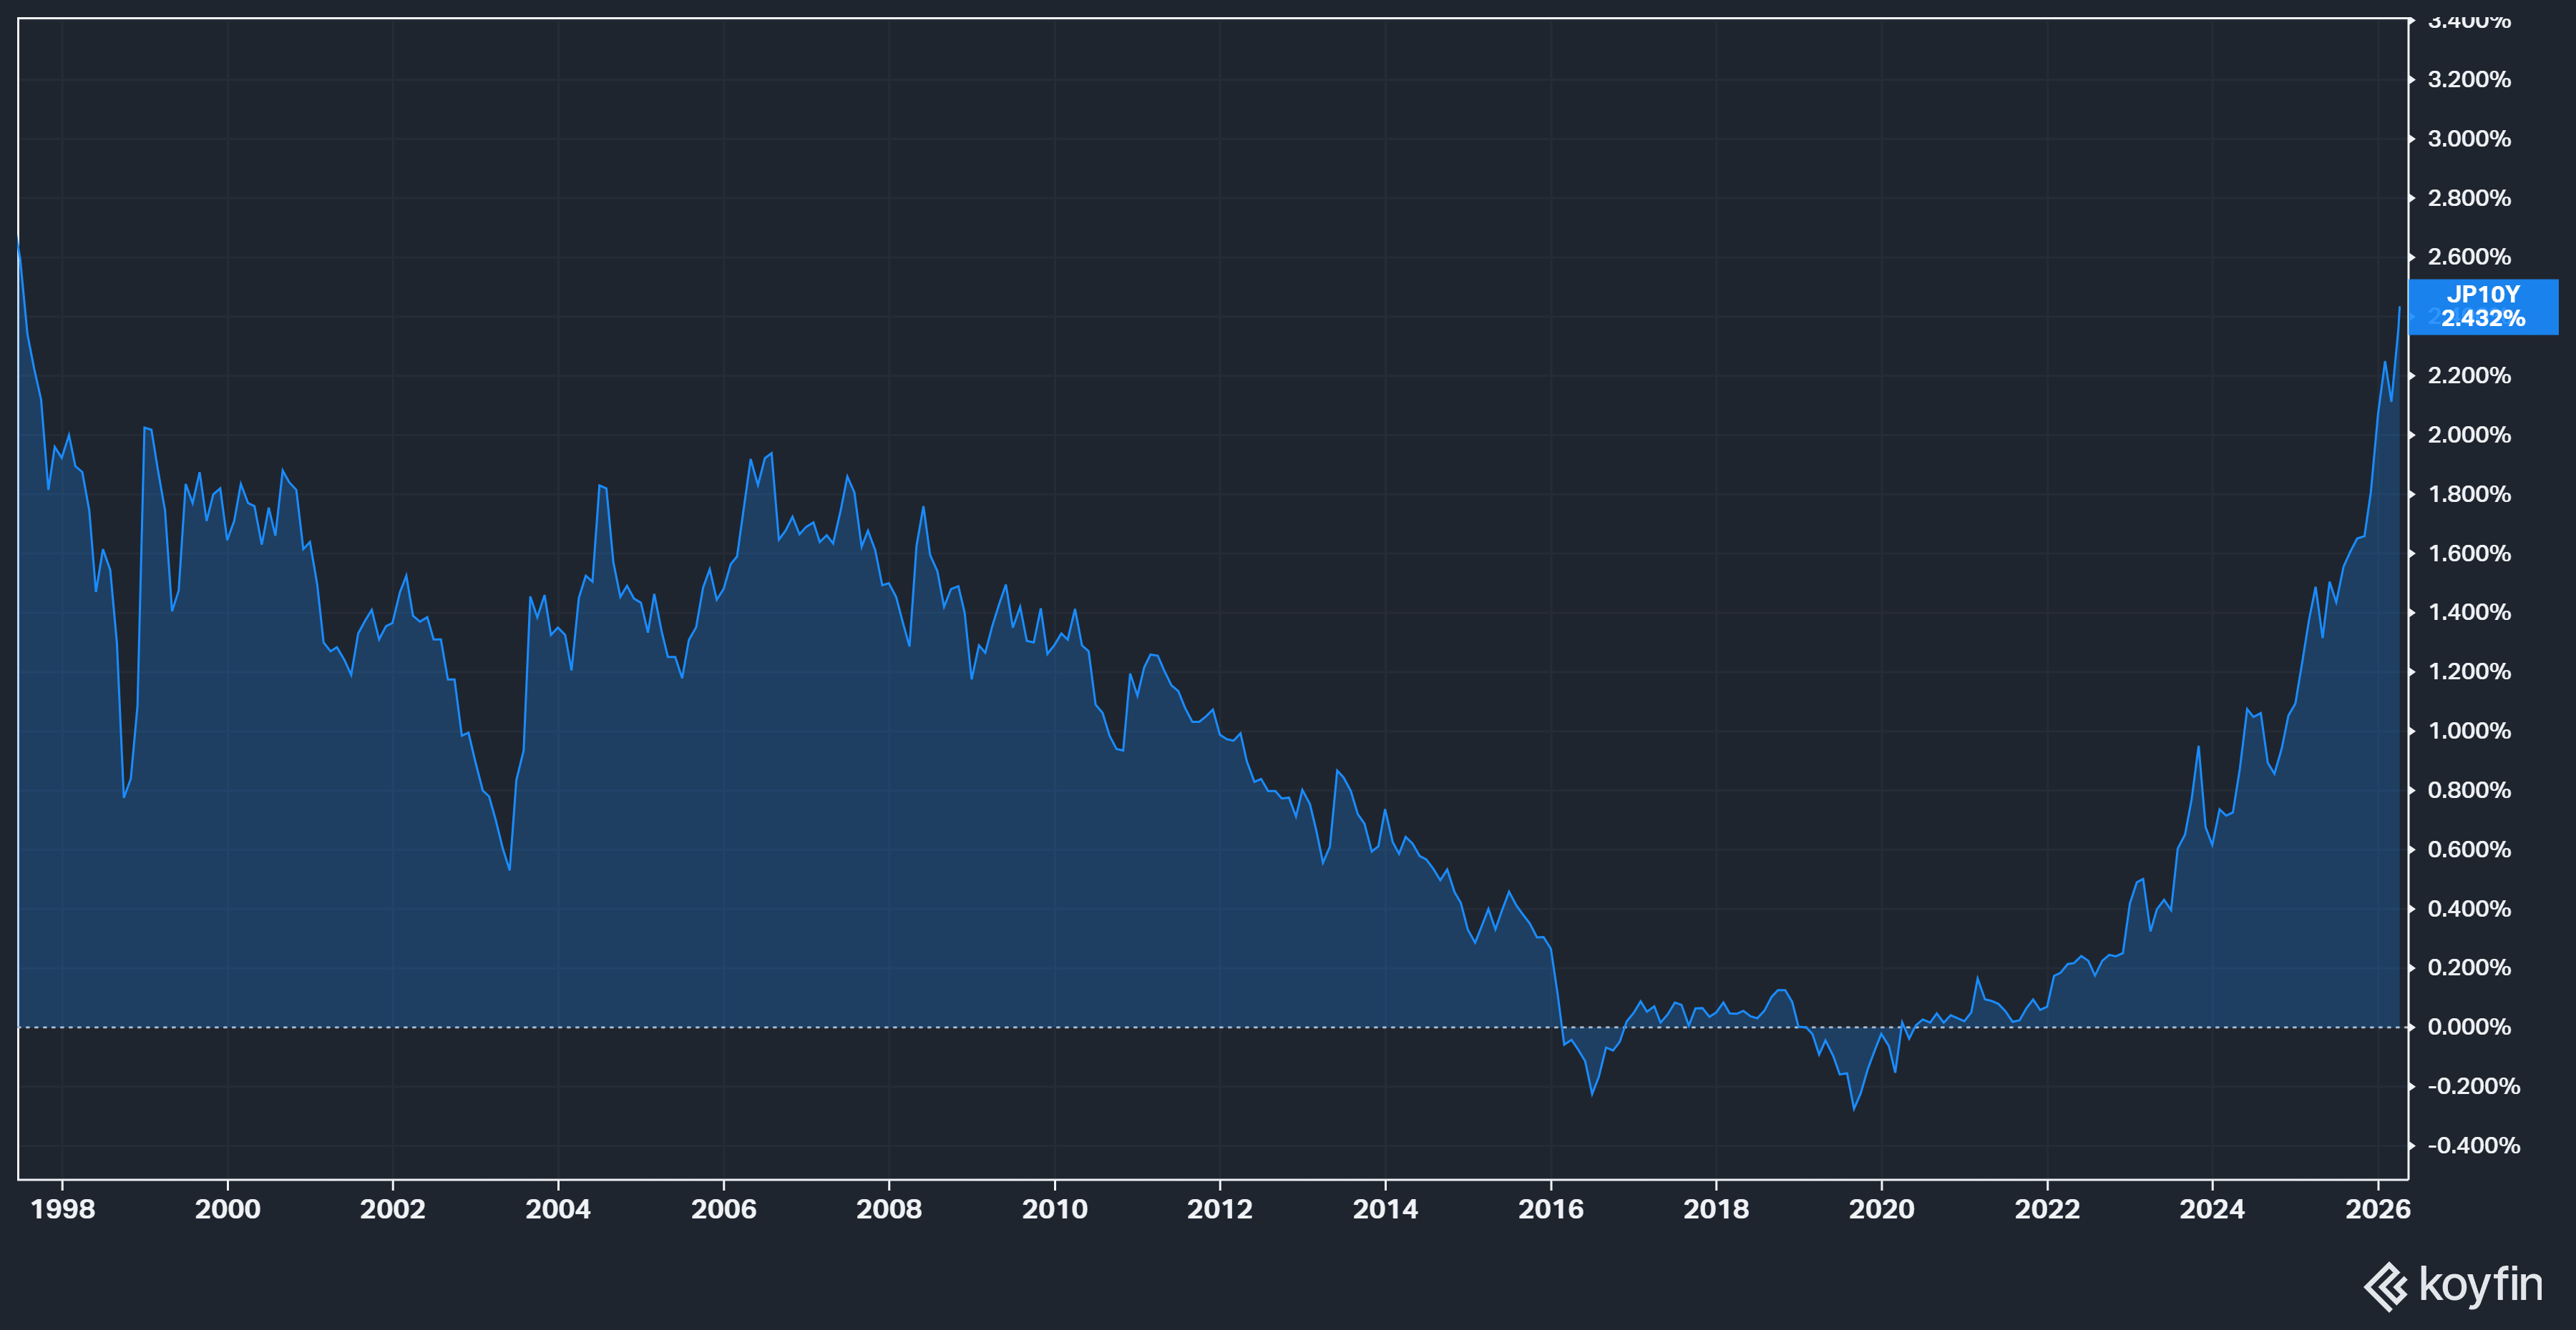Click the 2016 x-axis year label
Image resolution: width=2576 pixels, height=1330 pixels.
click(1551, 1209)
